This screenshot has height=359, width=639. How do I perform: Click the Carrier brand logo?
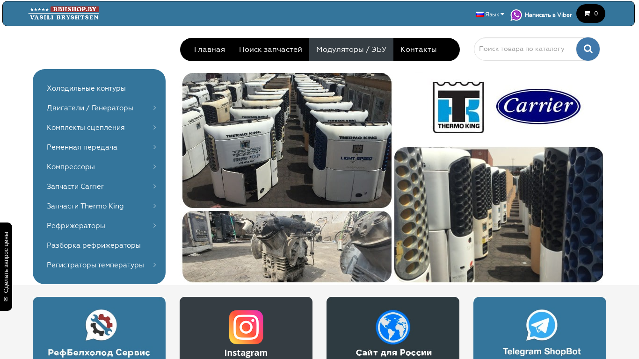pos(538,107)
